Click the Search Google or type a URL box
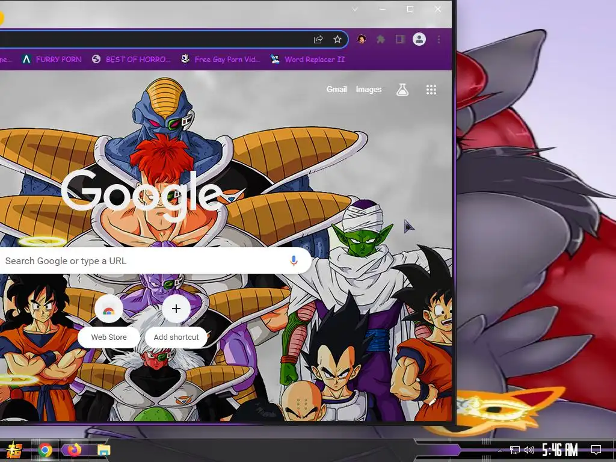Image resolution: width=616 pixels, height=462 pixels. pyautogui.click(x=155, y=261)
